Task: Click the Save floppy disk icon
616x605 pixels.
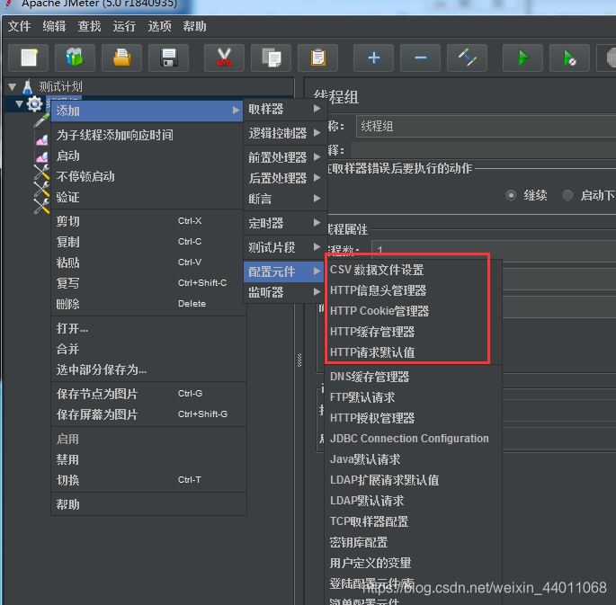Action: pyautogui.click(x=168, y=58)
